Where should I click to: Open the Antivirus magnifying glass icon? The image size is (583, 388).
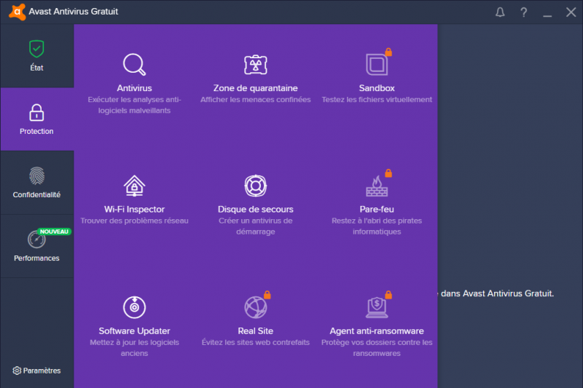pos(134,65)
